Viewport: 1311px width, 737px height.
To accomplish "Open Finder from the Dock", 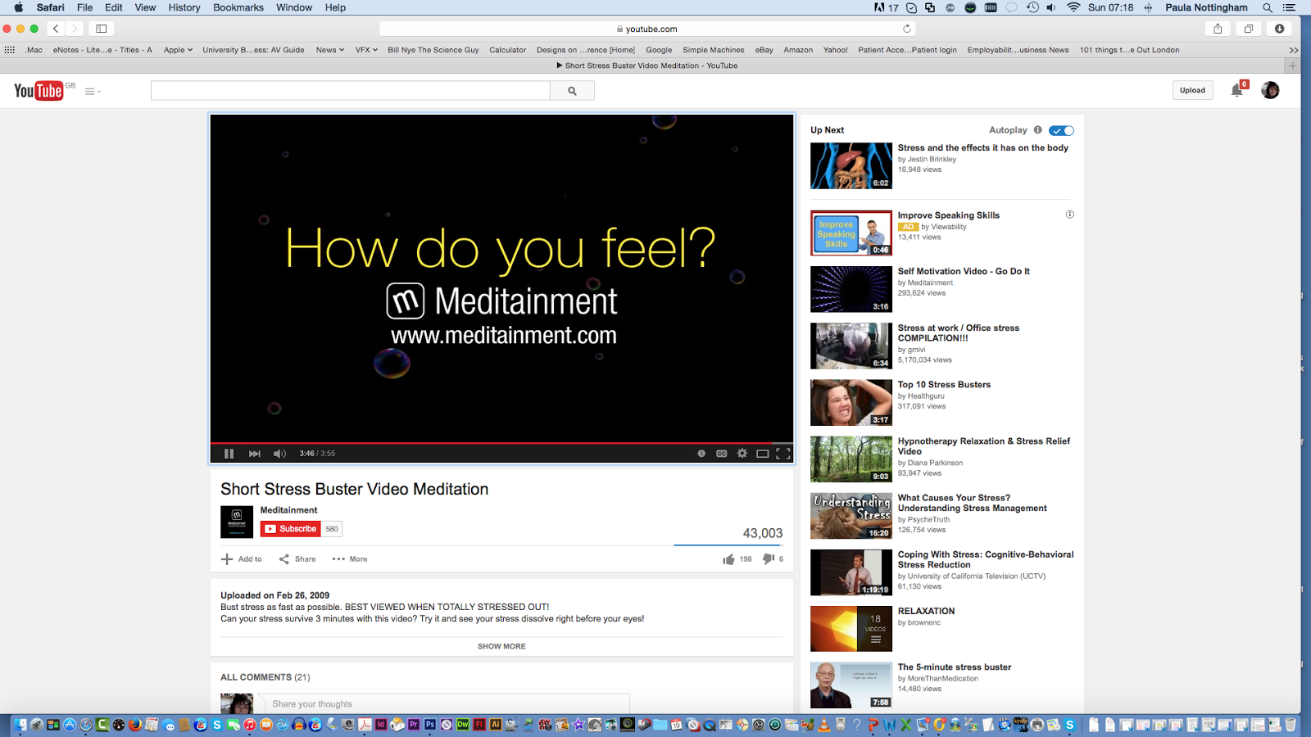I will click(x=20, y=725).
